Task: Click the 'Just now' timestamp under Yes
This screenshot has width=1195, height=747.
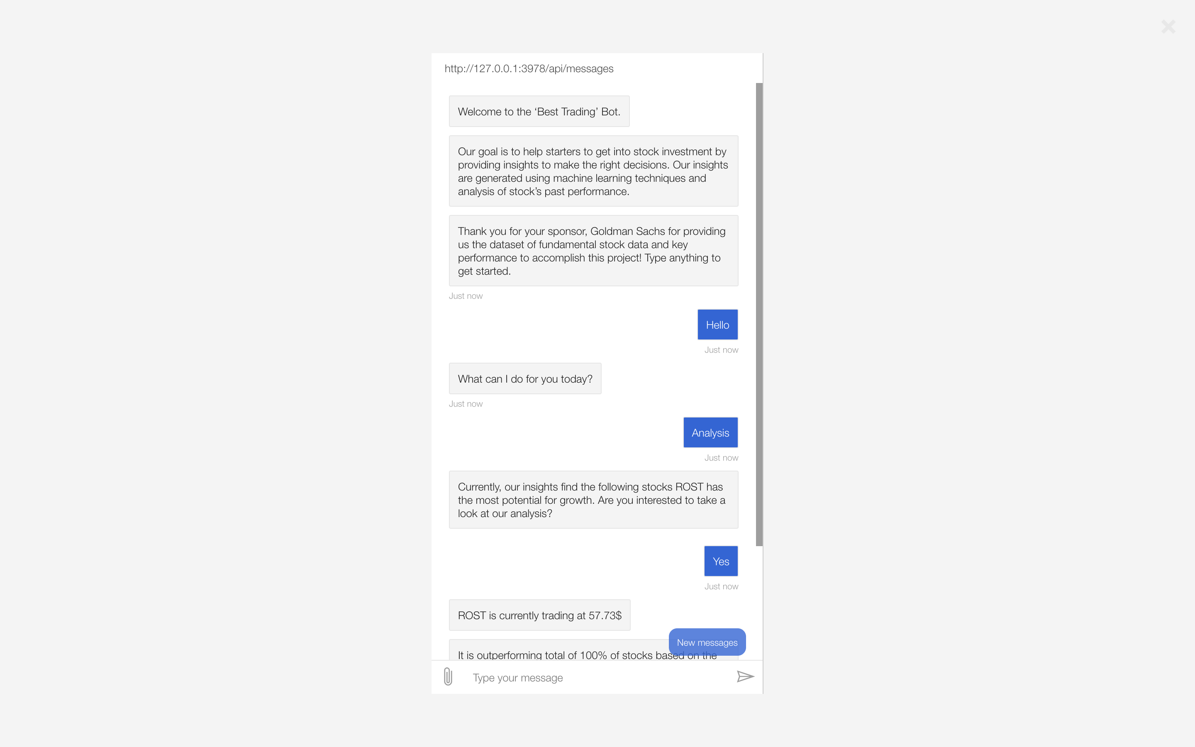Action: click(x=721, y=586)
